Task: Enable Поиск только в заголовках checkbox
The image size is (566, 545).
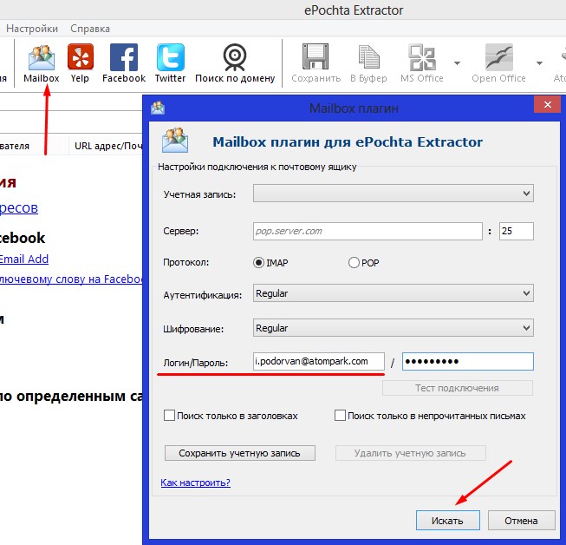Action: (169, 415)
